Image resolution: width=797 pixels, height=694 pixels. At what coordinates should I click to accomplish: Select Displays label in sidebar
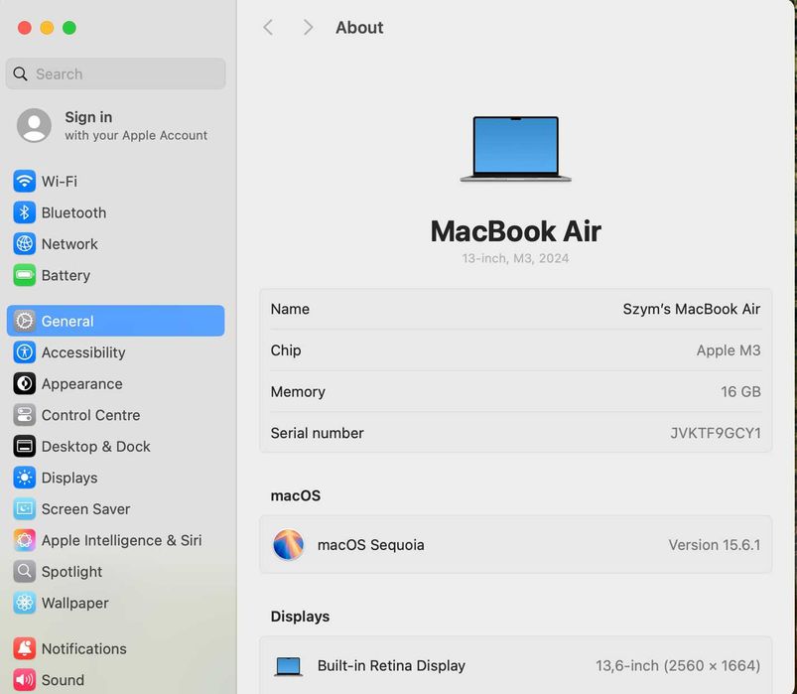click(x=69, y=478)
